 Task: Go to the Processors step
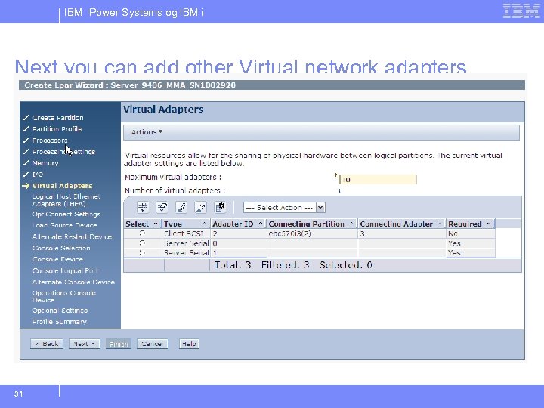pos(50,141)
